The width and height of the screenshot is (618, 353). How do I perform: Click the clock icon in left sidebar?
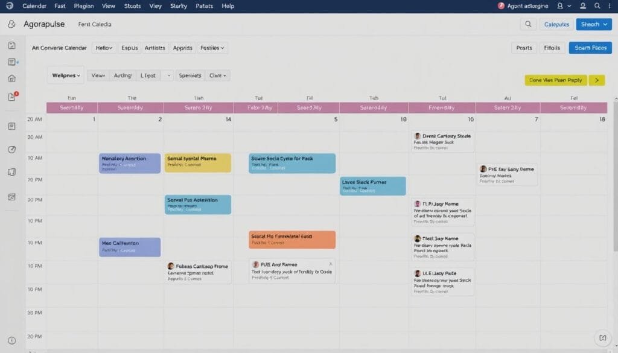[11, 150]
